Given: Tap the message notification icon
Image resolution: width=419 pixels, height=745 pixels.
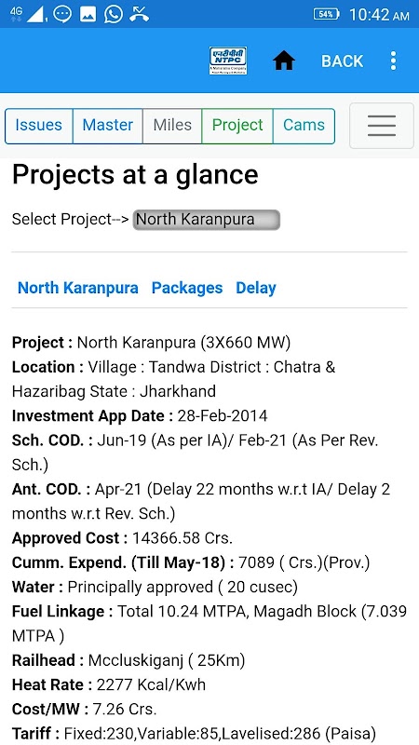Looking at the screenshot, I should tap(62, 14).
